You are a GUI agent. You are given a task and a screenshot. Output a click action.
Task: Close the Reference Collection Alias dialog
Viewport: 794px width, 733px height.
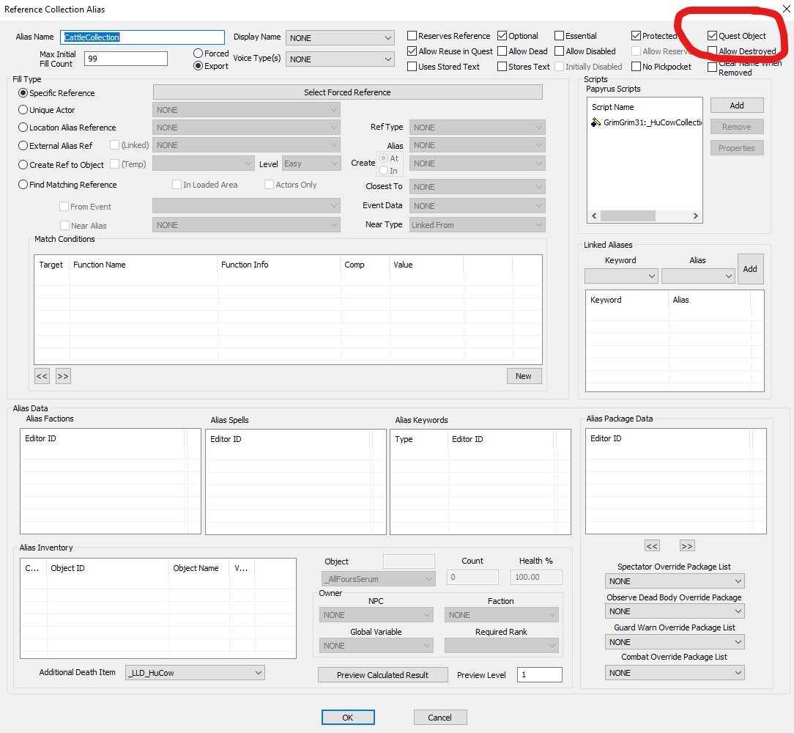pyautogui.click(x=787, y=9)
